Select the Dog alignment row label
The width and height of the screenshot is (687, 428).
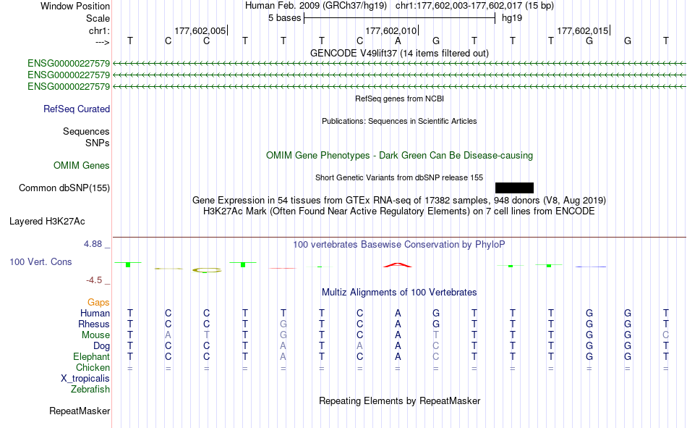pos(102,346)
